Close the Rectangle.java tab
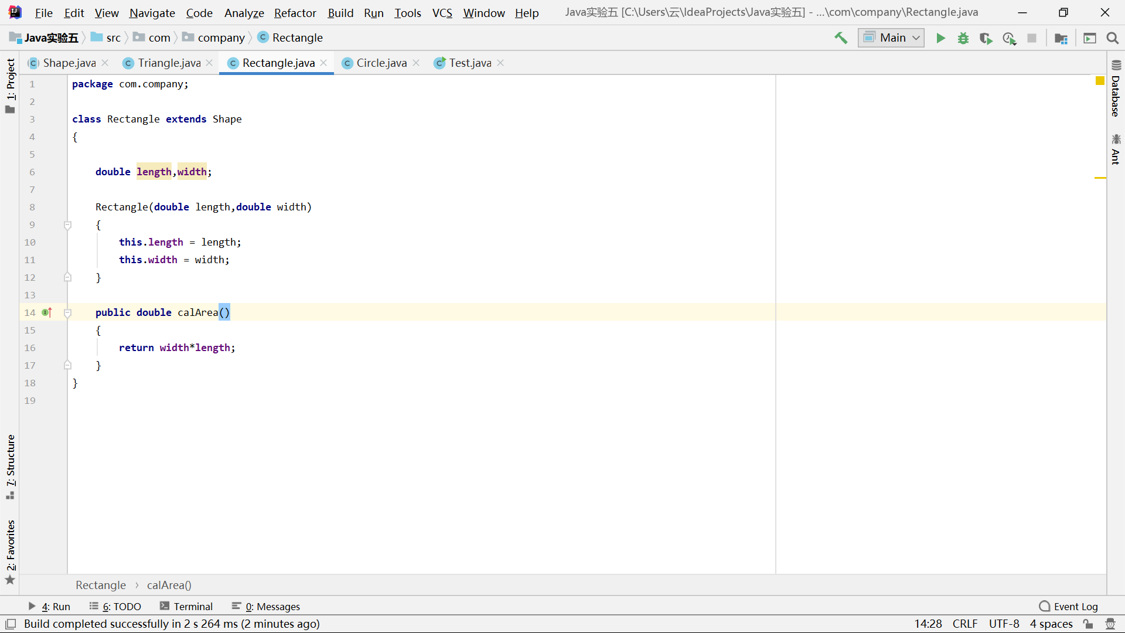The image size is (1125, 633). tap(323, 63)
